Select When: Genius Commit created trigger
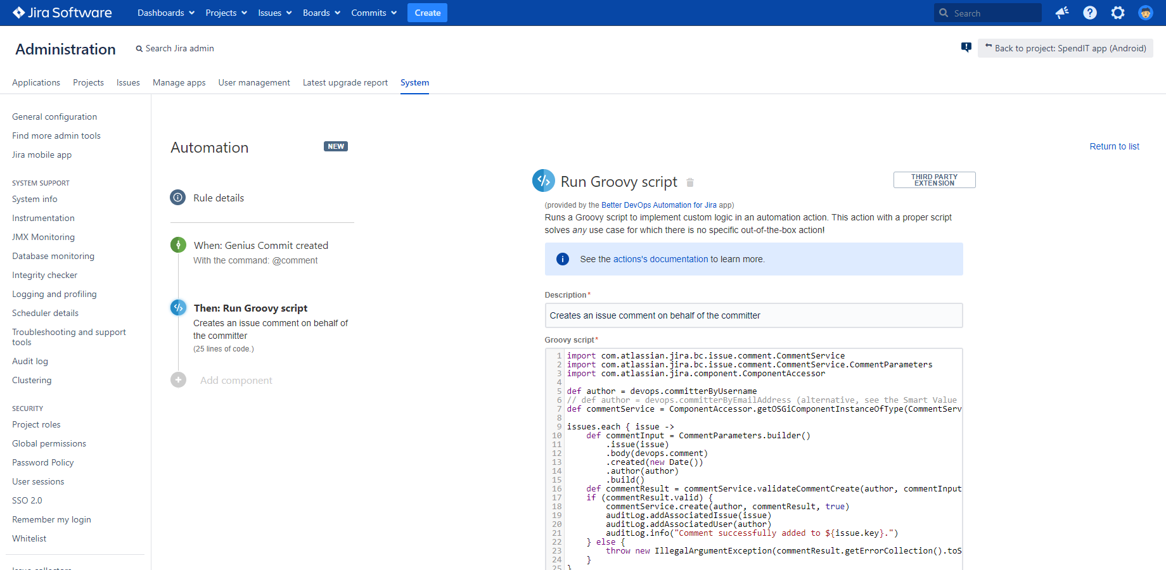The image size is (1166, 570). (261, 245)
